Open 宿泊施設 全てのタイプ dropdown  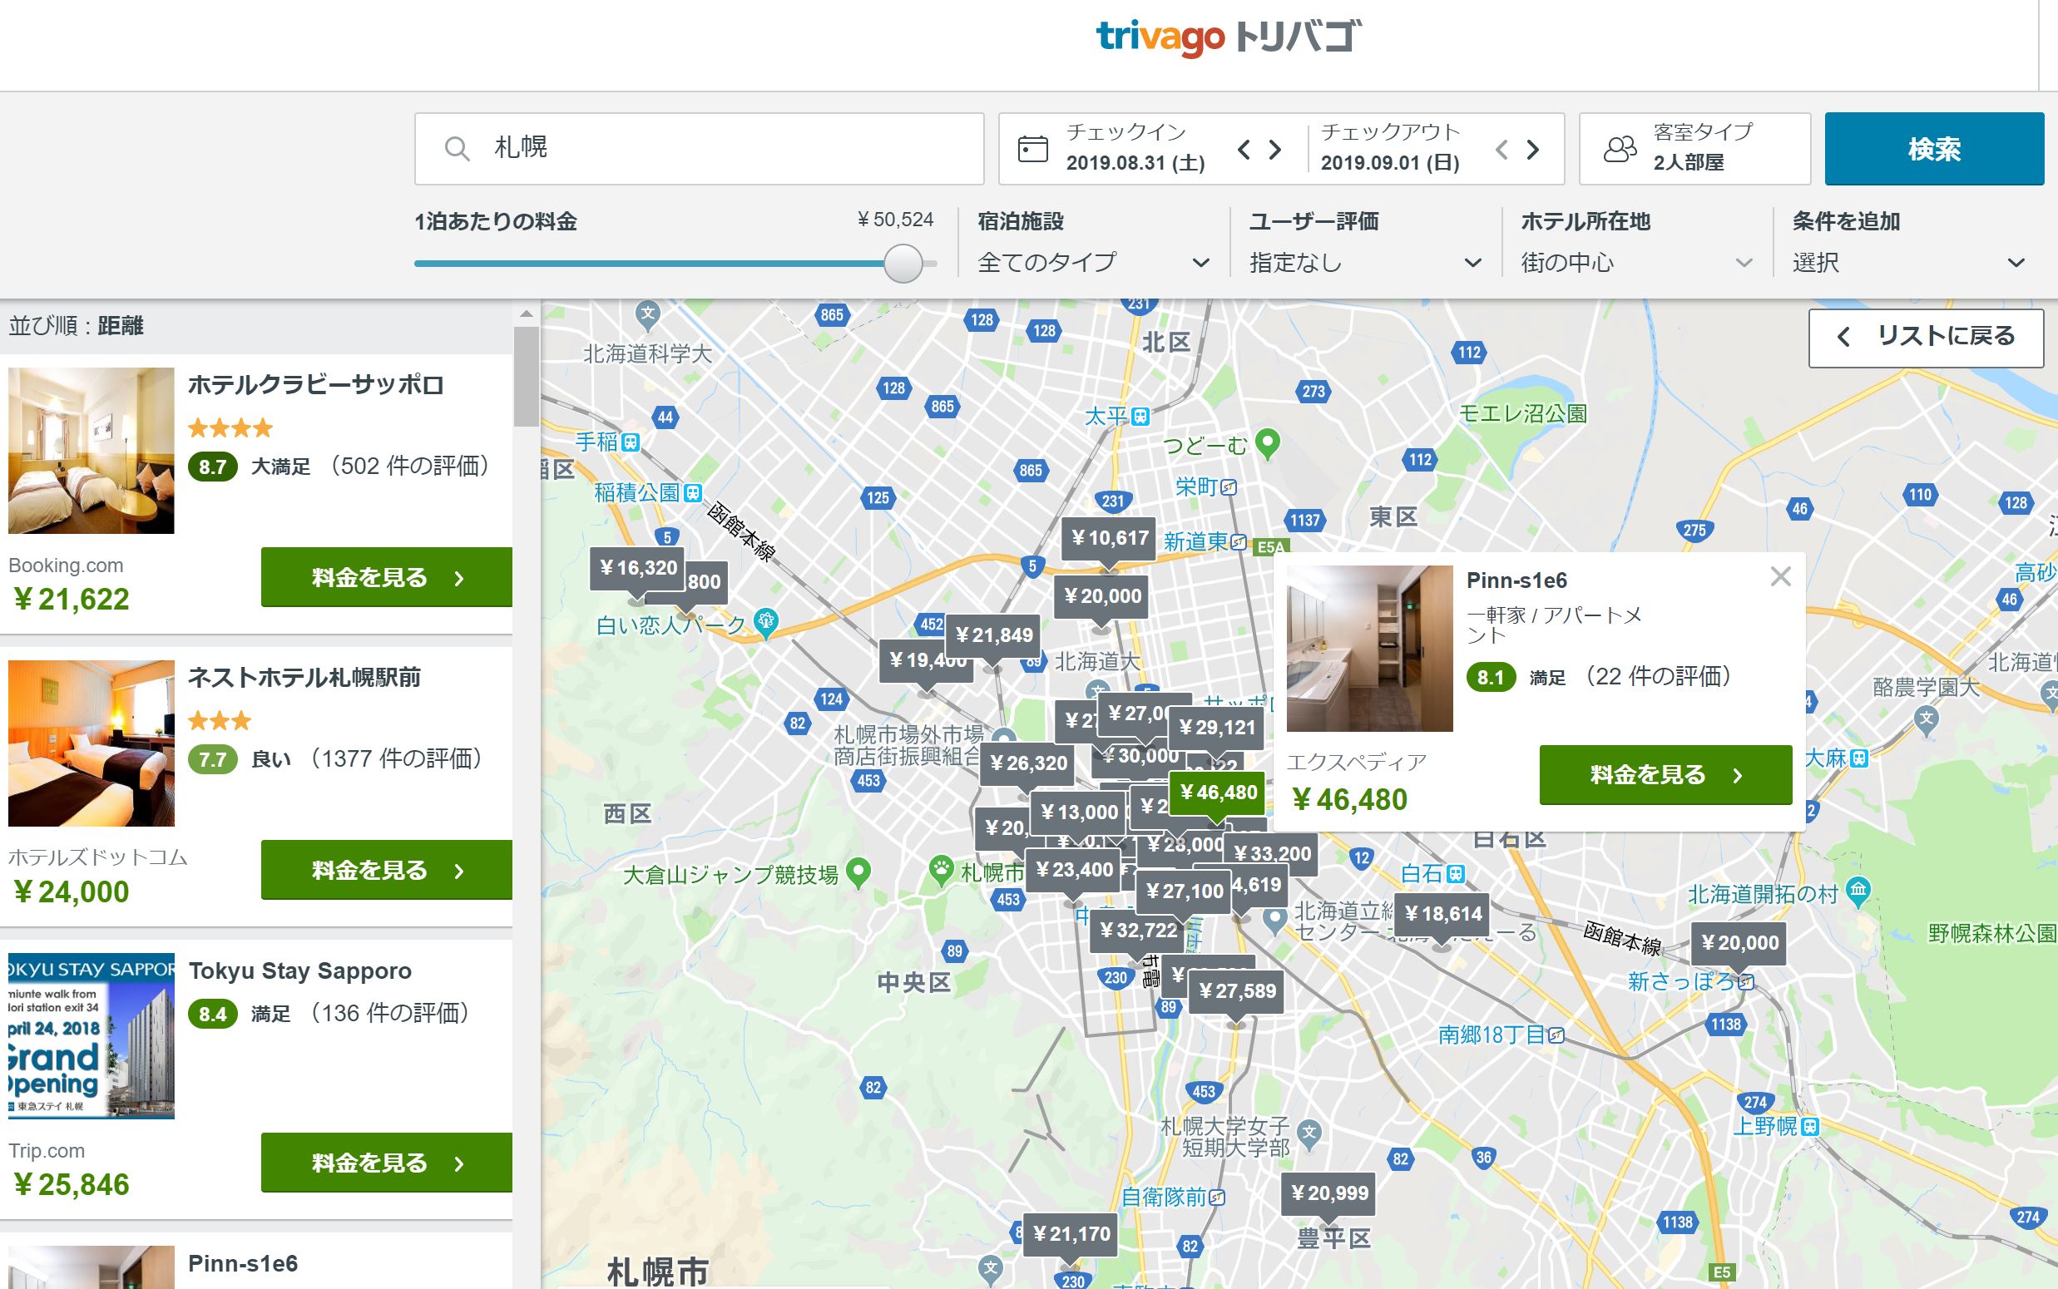1094,262
